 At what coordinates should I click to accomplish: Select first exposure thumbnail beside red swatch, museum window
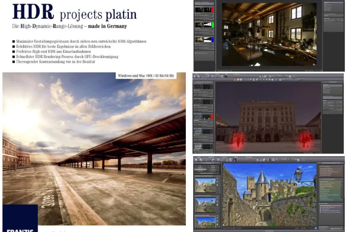199,10
